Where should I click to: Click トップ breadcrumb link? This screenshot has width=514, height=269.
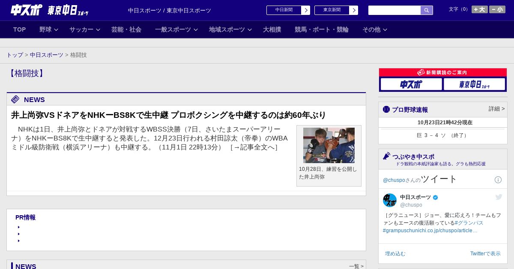[15, 55]
